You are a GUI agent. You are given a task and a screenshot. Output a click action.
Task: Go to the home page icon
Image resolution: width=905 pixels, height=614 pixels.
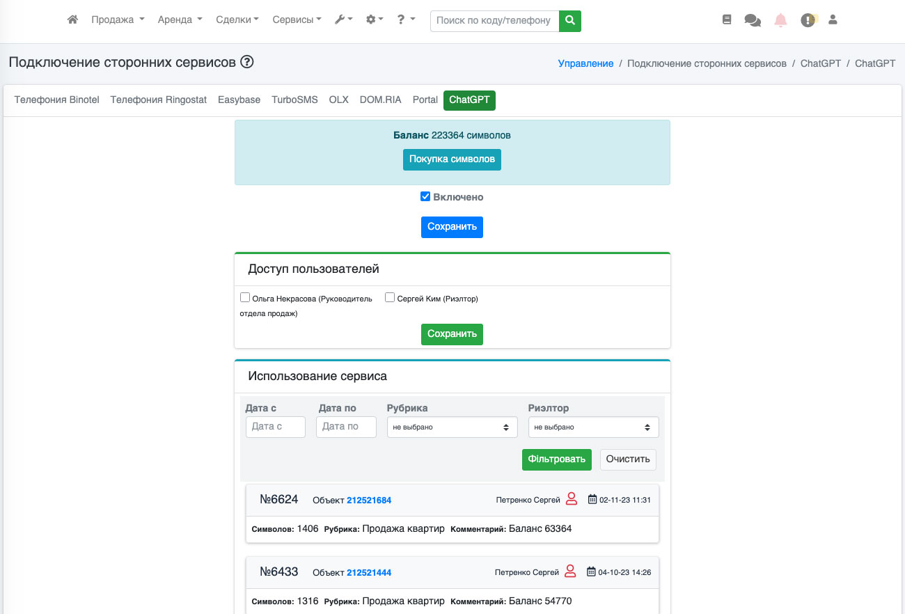pyautogui.click(x=72, y=20)
